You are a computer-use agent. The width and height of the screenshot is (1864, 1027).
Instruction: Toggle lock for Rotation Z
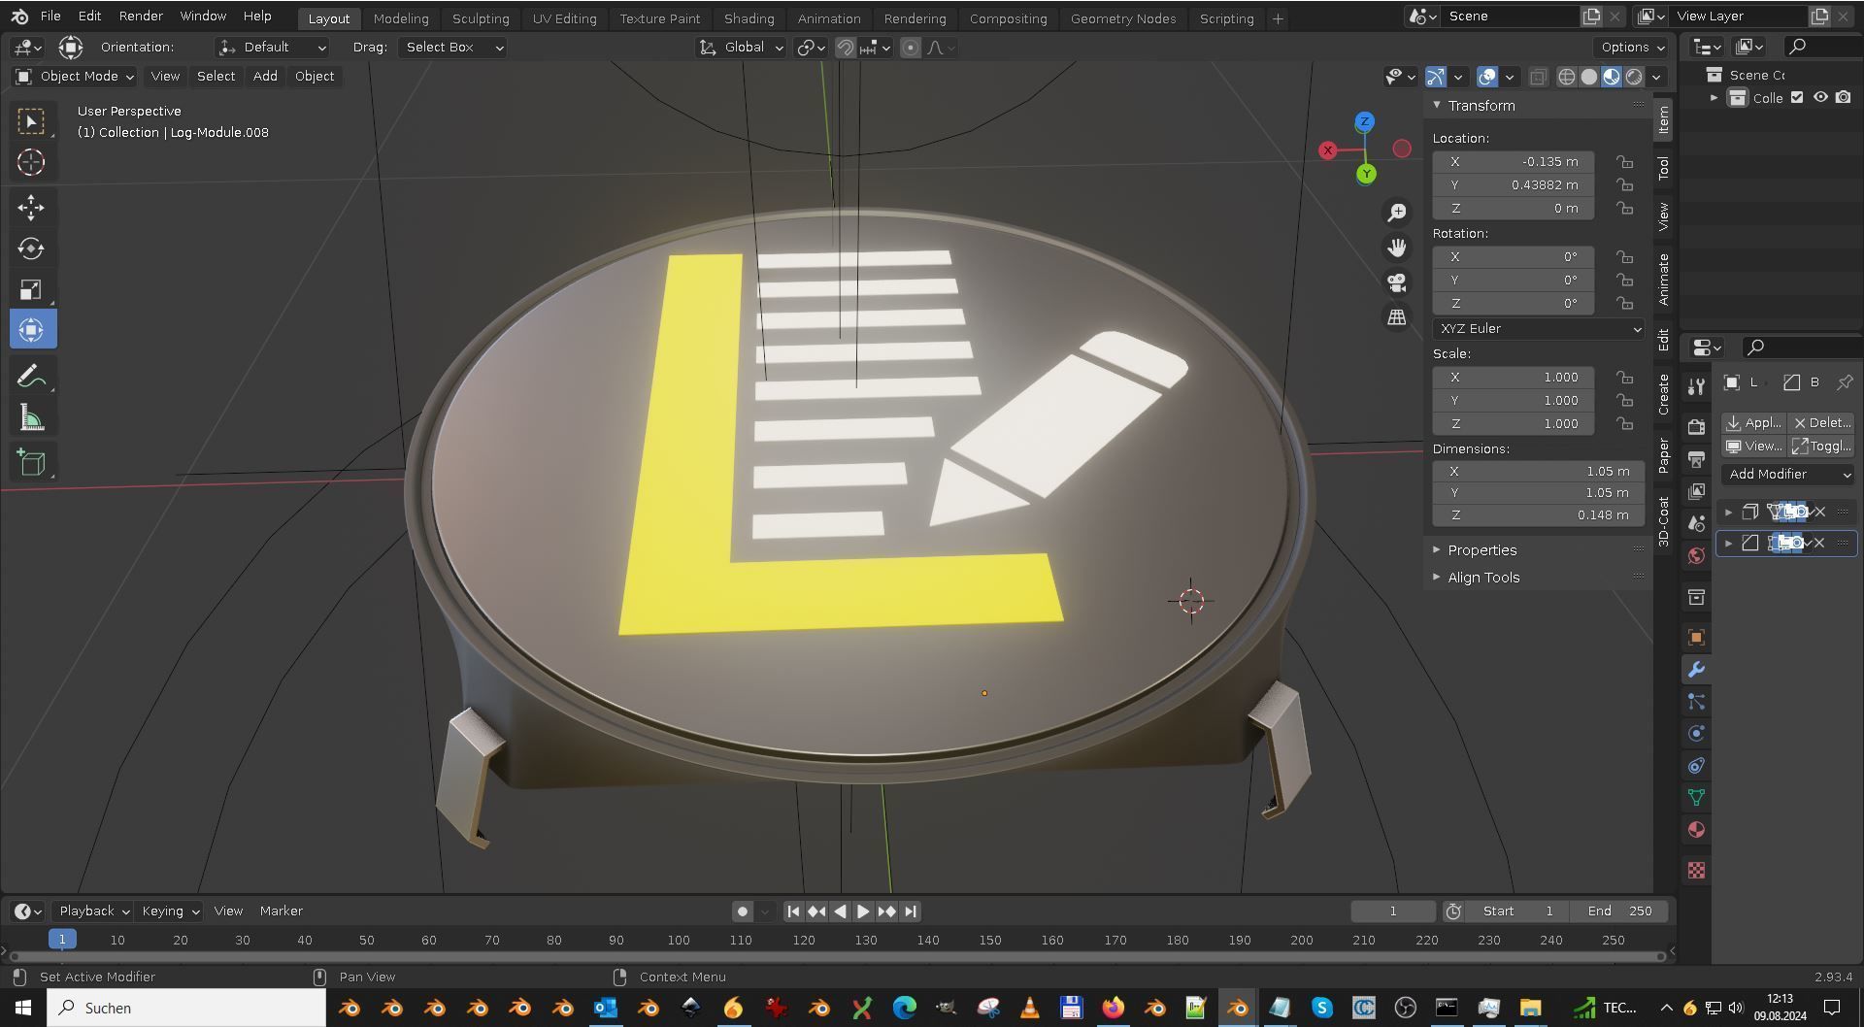1624,304
